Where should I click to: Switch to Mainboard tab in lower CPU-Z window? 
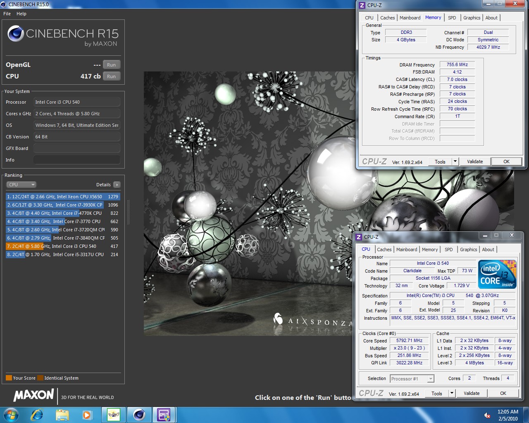click(407, 250)
